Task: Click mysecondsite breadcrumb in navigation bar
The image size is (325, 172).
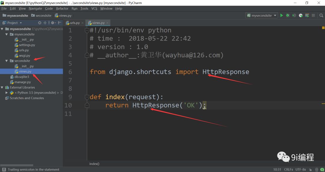Action: click(x=15, y=16)
